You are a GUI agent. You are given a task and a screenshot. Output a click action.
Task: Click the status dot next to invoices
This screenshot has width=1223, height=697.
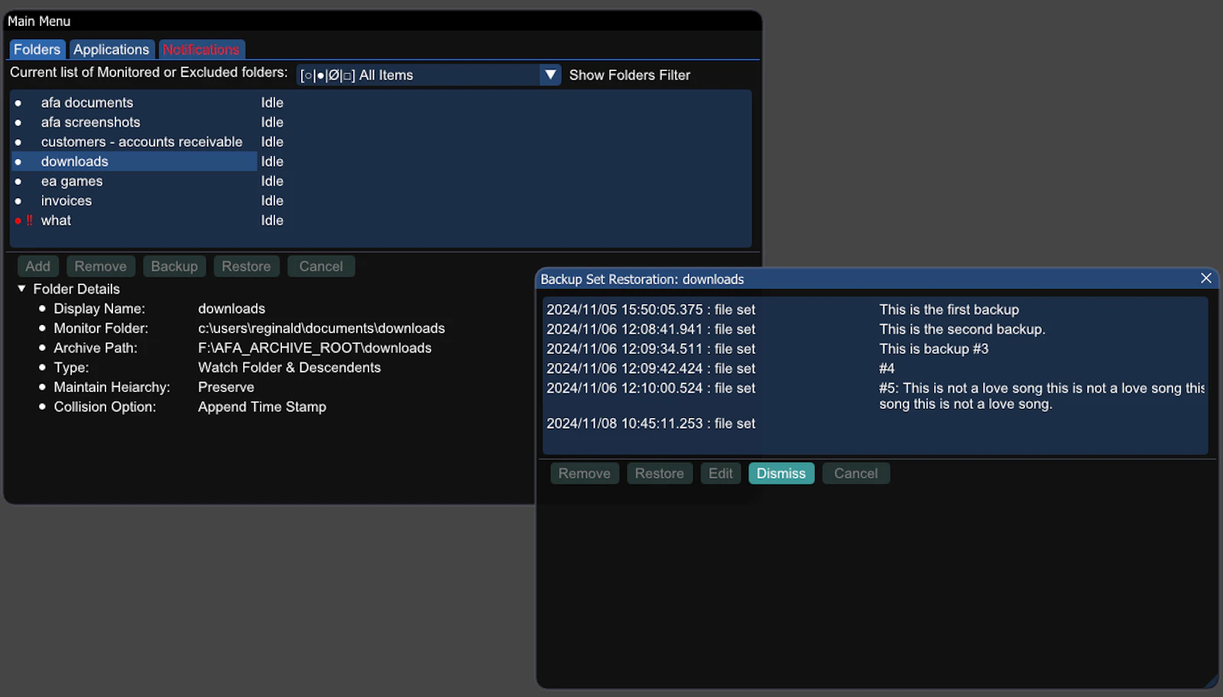18,201
